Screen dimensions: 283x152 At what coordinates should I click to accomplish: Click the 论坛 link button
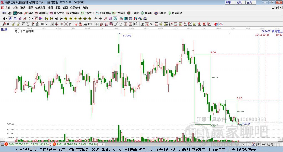coord(239,2)
